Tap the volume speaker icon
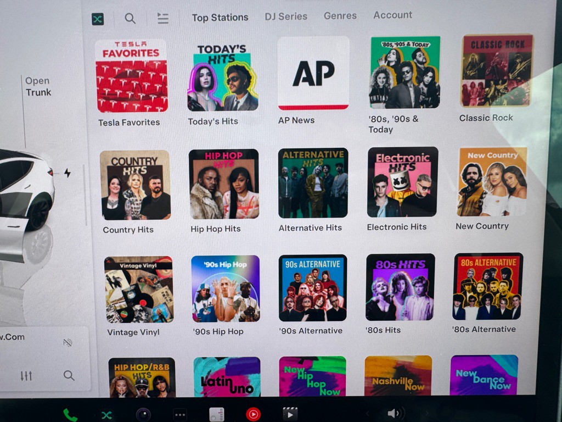Image resolution: width=562 pixels, height=422 pixels. pos(396,413)
